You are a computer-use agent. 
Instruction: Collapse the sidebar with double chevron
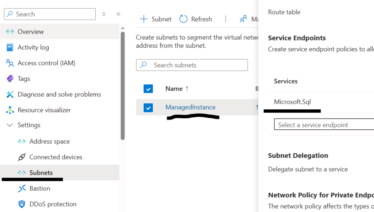click(118, 14)
